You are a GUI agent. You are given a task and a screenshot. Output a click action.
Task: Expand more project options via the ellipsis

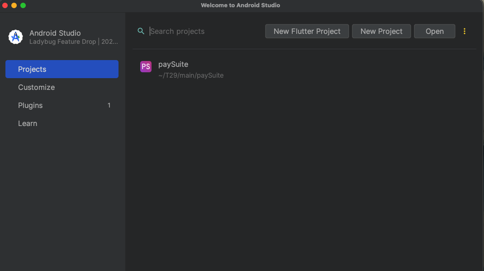[465, 31]
